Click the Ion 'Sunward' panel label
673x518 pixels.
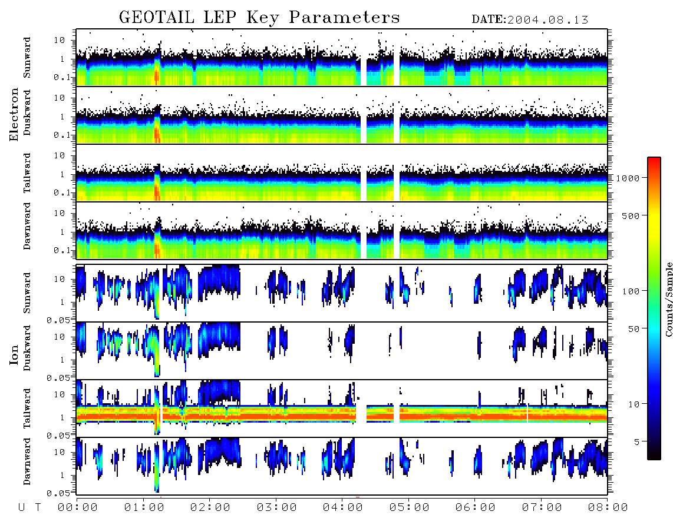(27, 293)
